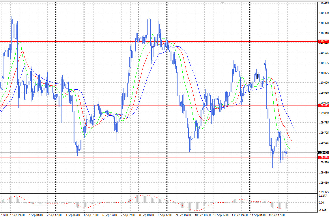Select the red 109.578 price level tag
This screenshot has height=218, width=329.
[324, 158]
